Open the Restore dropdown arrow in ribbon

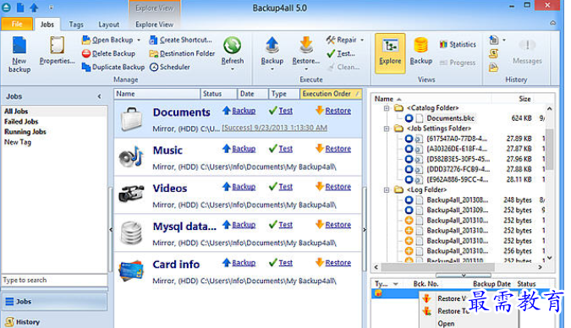(x=306, y=68)
